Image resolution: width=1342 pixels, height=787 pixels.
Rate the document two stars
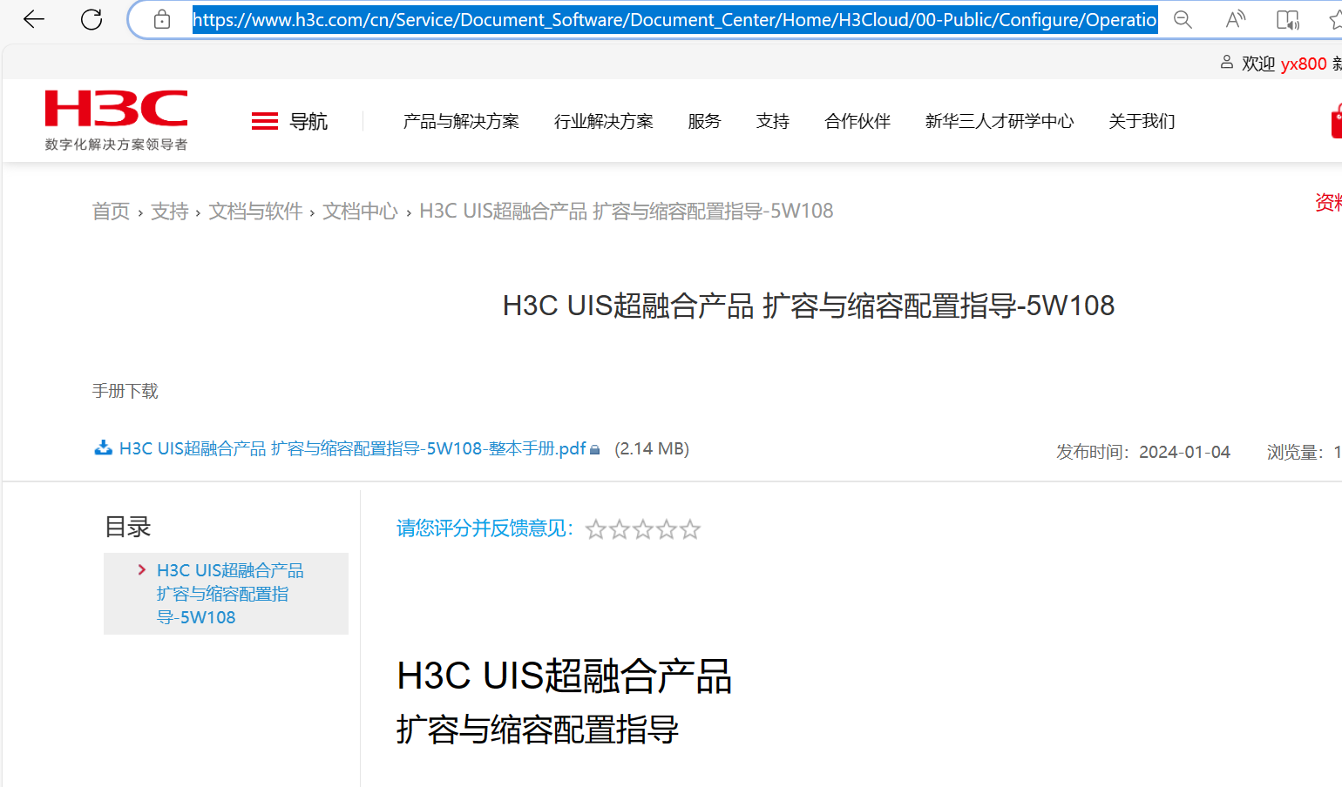coord(620,529)
